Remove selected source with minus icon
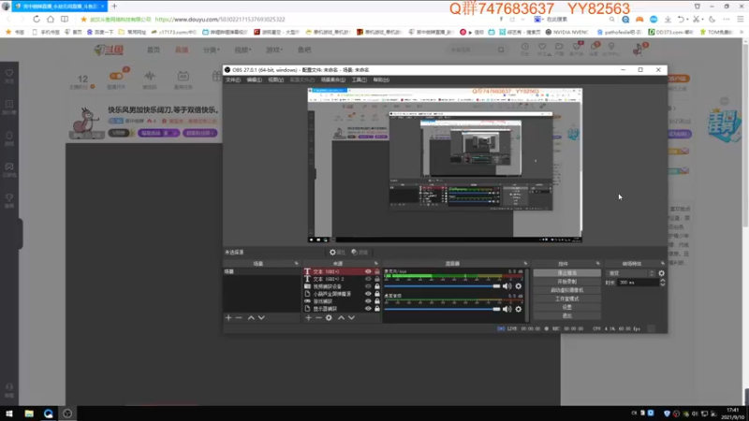This screenshot has width=749, height=421. tap(318, 318)
